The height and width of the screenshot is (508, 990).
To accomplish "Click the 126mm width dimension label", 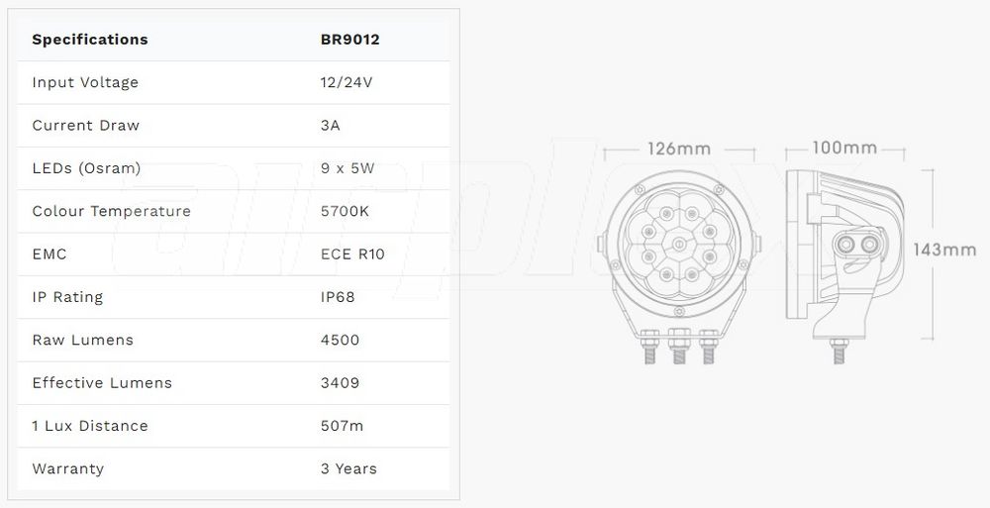I will pos(679,149).
